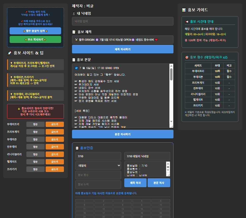
Task: Open the 데일리 dropdown in 홍보인증
Action: tap(98, 166)
